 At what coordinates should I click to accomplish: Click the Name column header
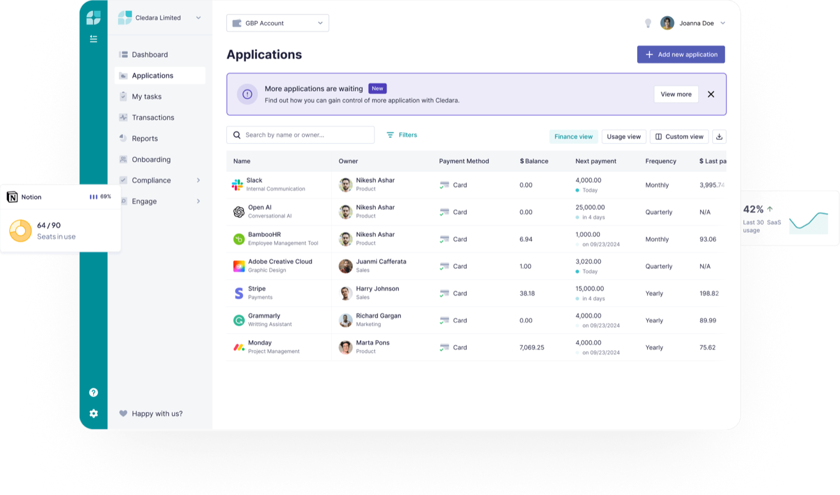(x=242, y=161)
